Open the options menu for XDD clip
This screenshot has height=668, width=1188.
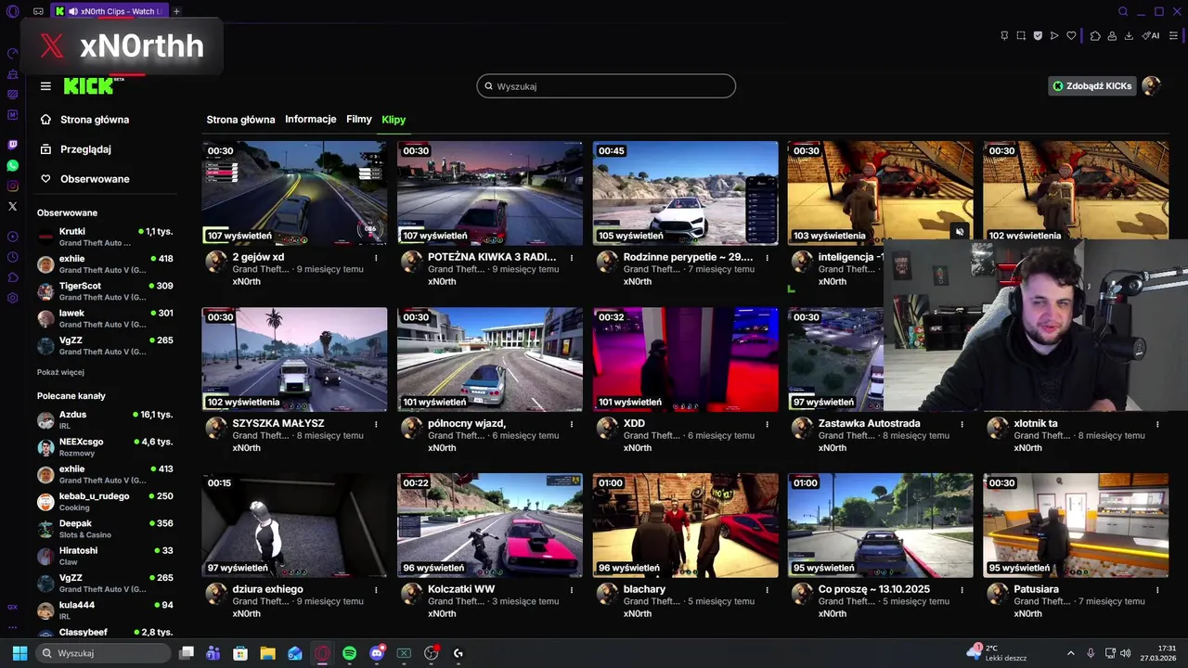tap(768, 424)
